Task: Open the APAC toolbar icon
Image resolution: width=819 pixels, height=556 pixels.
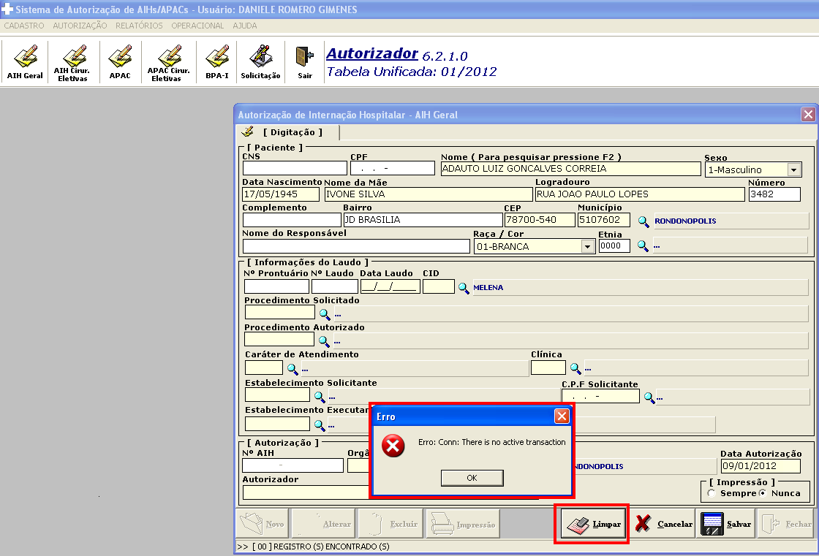Action: 120,61
